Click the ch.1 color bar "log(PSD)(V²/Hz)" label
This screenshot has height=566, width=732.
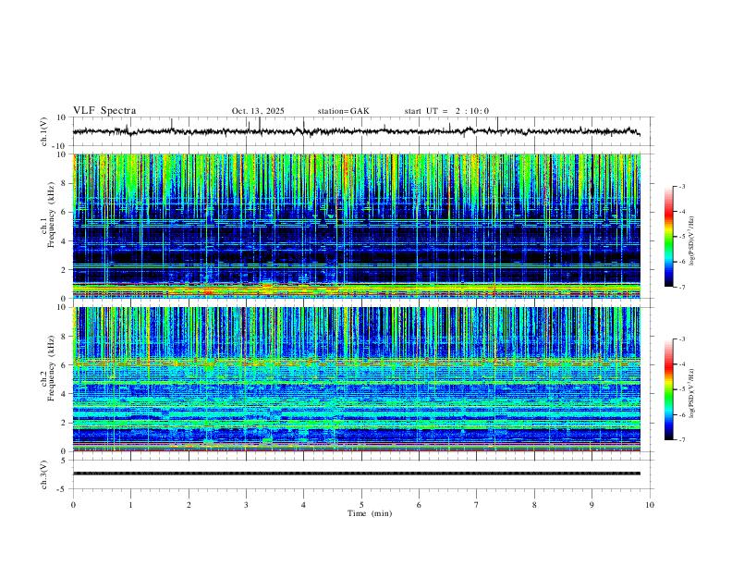click(x=692, y=240)
